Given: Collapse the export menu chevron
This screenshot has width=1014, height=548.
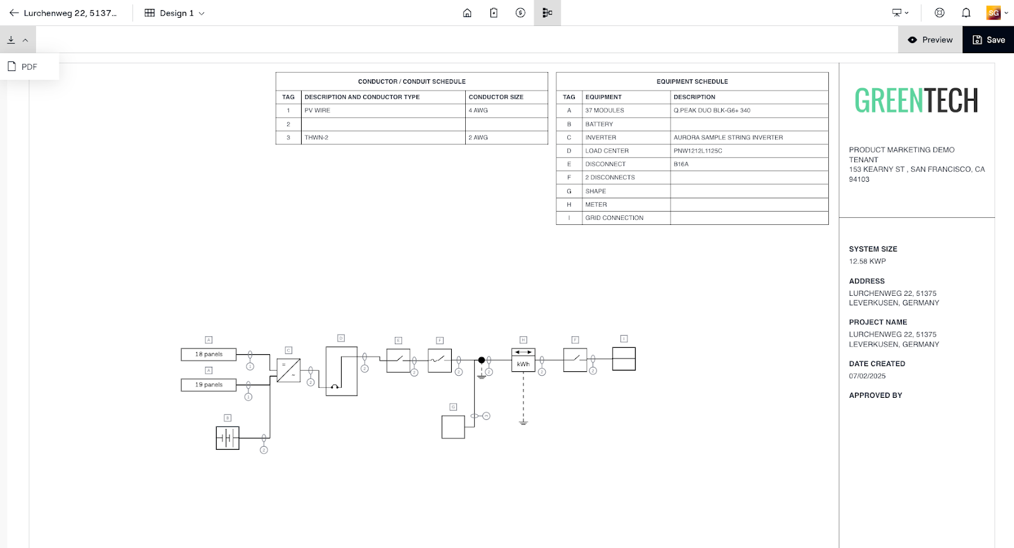Looking at the screenshot, I should coord(25,40).
